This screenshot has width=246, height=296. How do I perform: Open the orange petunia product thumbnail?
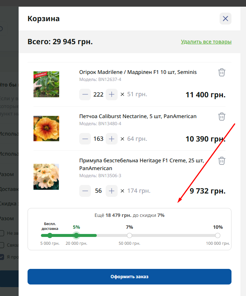point(46,129)
